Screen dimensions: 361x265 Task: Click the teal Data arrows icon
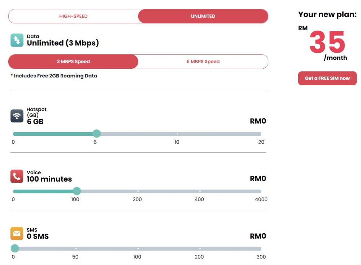tap(17, 40)
